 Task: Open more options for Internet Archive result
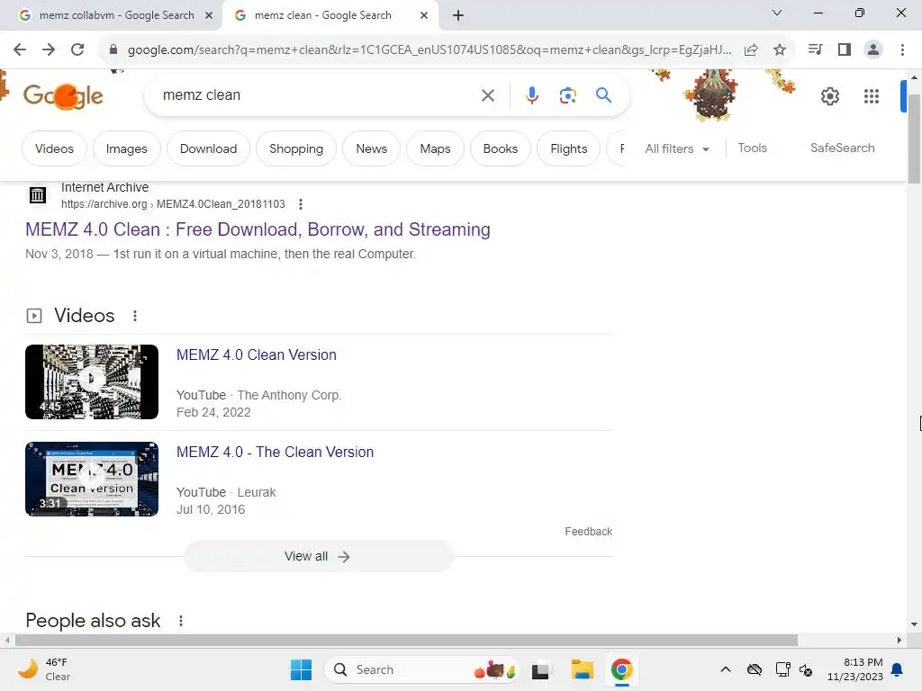pos(301,204)
